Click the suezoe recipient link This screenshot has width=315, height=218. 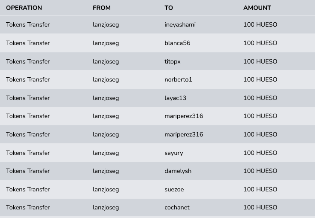[x=174, y=189]
